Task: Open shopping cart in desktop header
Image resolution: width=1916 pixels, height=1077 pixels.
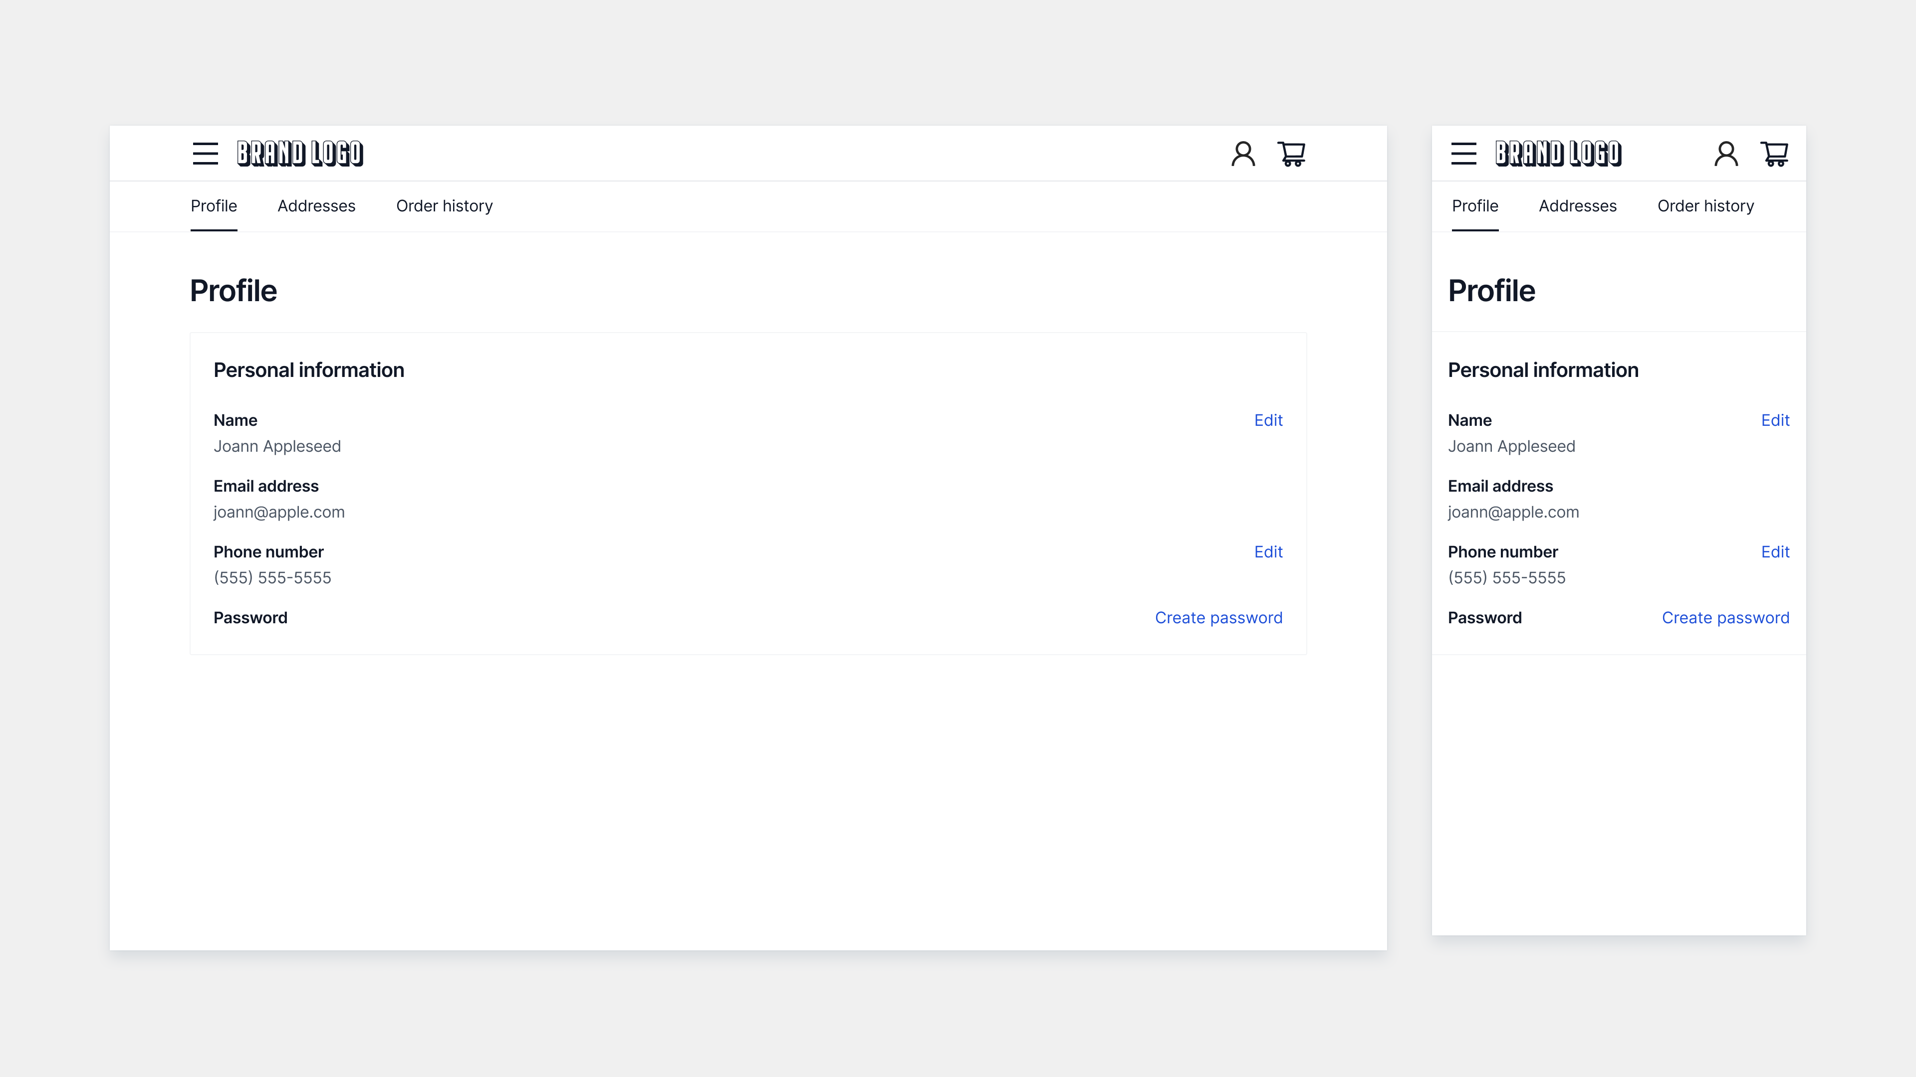Action: 1292,154
